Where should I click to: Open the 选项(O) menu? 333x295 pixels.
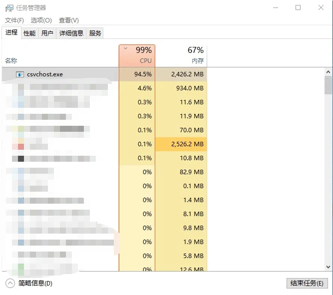pyautogui.click(x=41, y=20)
